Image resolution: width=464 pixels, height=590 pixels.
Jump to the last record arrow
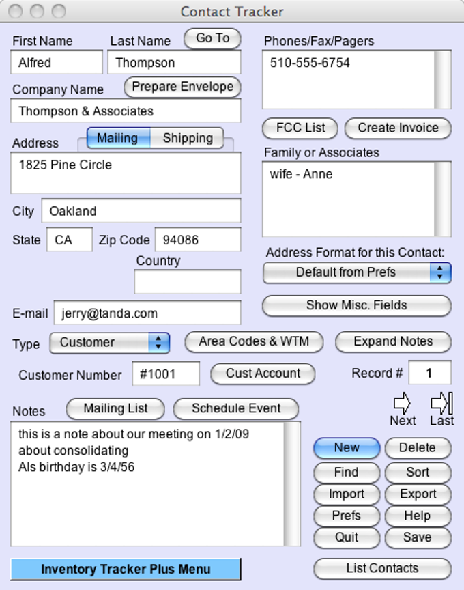[x=441, y=403]
